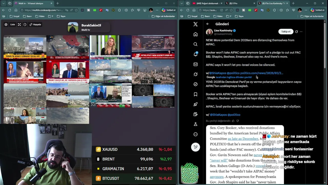Click the white compose post button
This screenshot has height=185, width=328.
[x=196, y=147]
